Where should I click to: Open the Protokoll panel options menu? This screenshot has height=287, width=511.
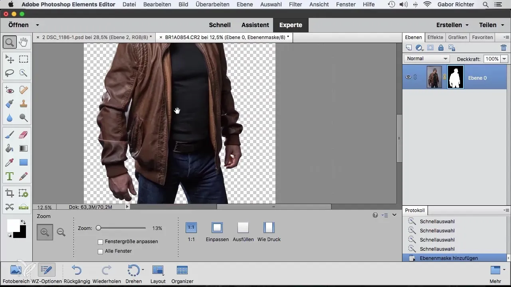click(506, 210)
